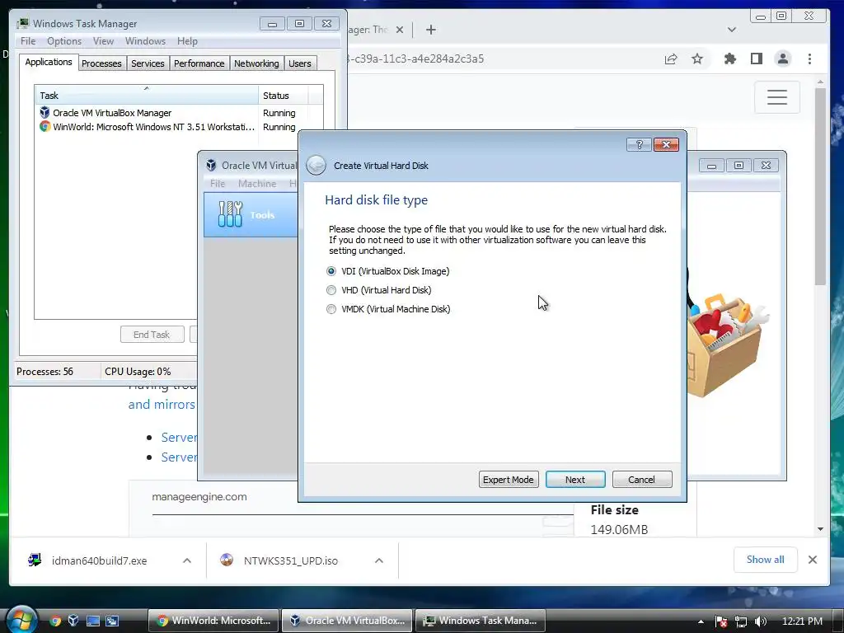Open Chrome's tab search chevron
The width and height of the screenshot is (844, 633).
point(732,30)
